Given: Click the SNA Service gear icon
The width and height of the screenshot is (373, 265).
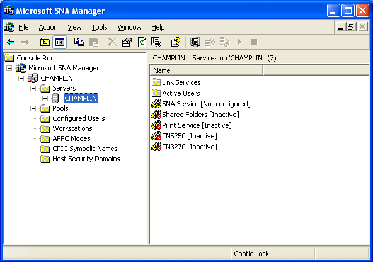Looking at the screenshot, I should tap(156, 104).
